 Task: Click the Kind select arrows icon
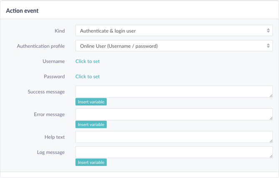point(268,30)
